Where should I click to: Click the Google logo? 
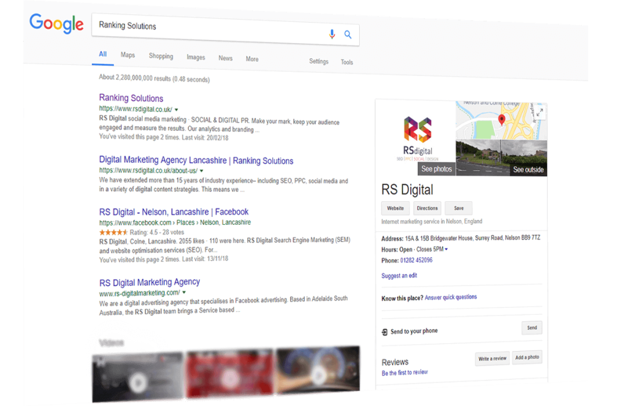tap(56, 24)
